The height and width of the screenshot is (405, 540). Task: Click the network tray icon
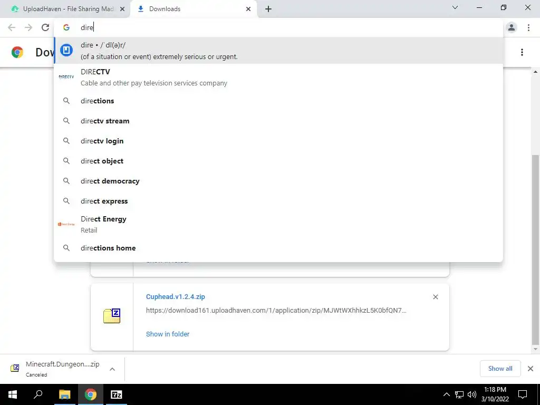tap(459, 394)
